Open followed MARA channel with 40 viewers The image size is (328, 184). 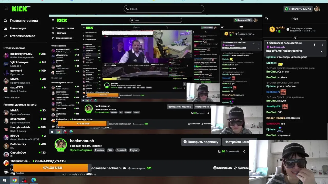coord(25,81)
